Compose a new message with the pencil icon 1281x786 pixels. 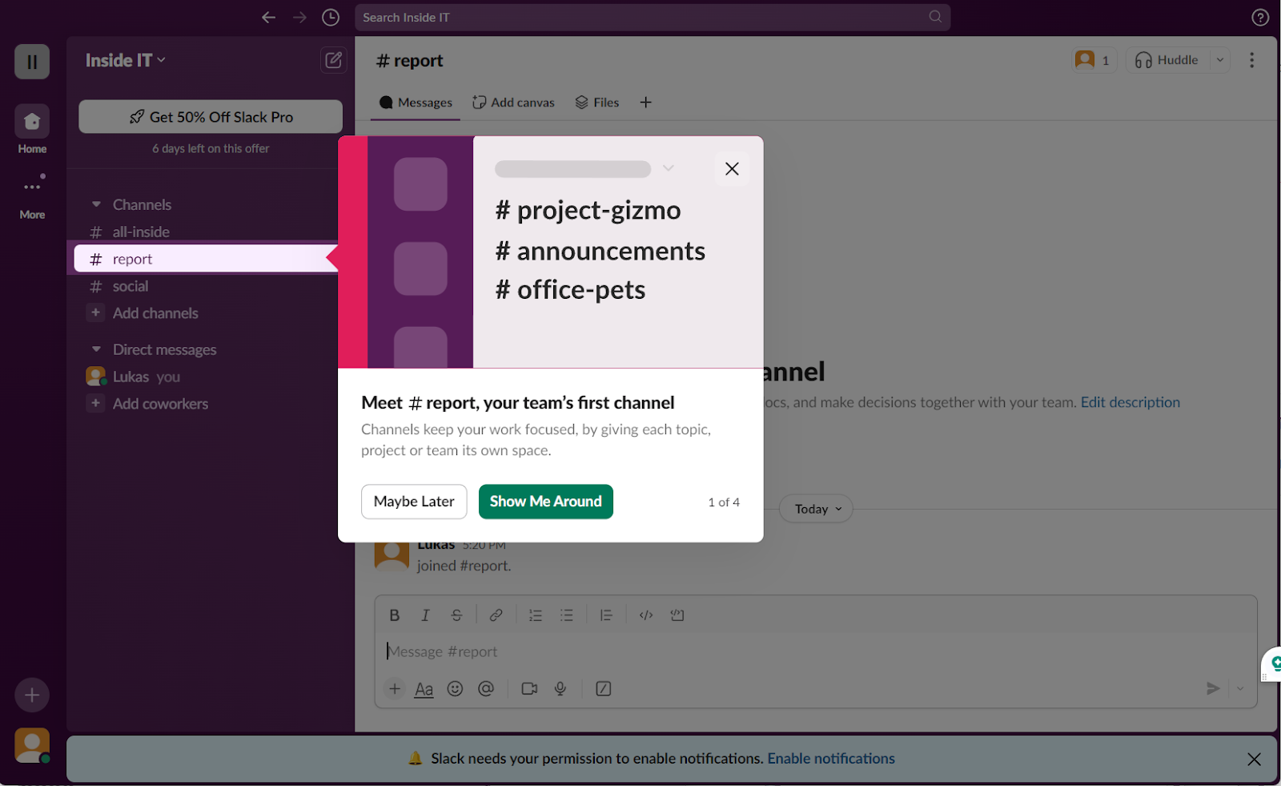pyautogui.click(x=333, y=60)
